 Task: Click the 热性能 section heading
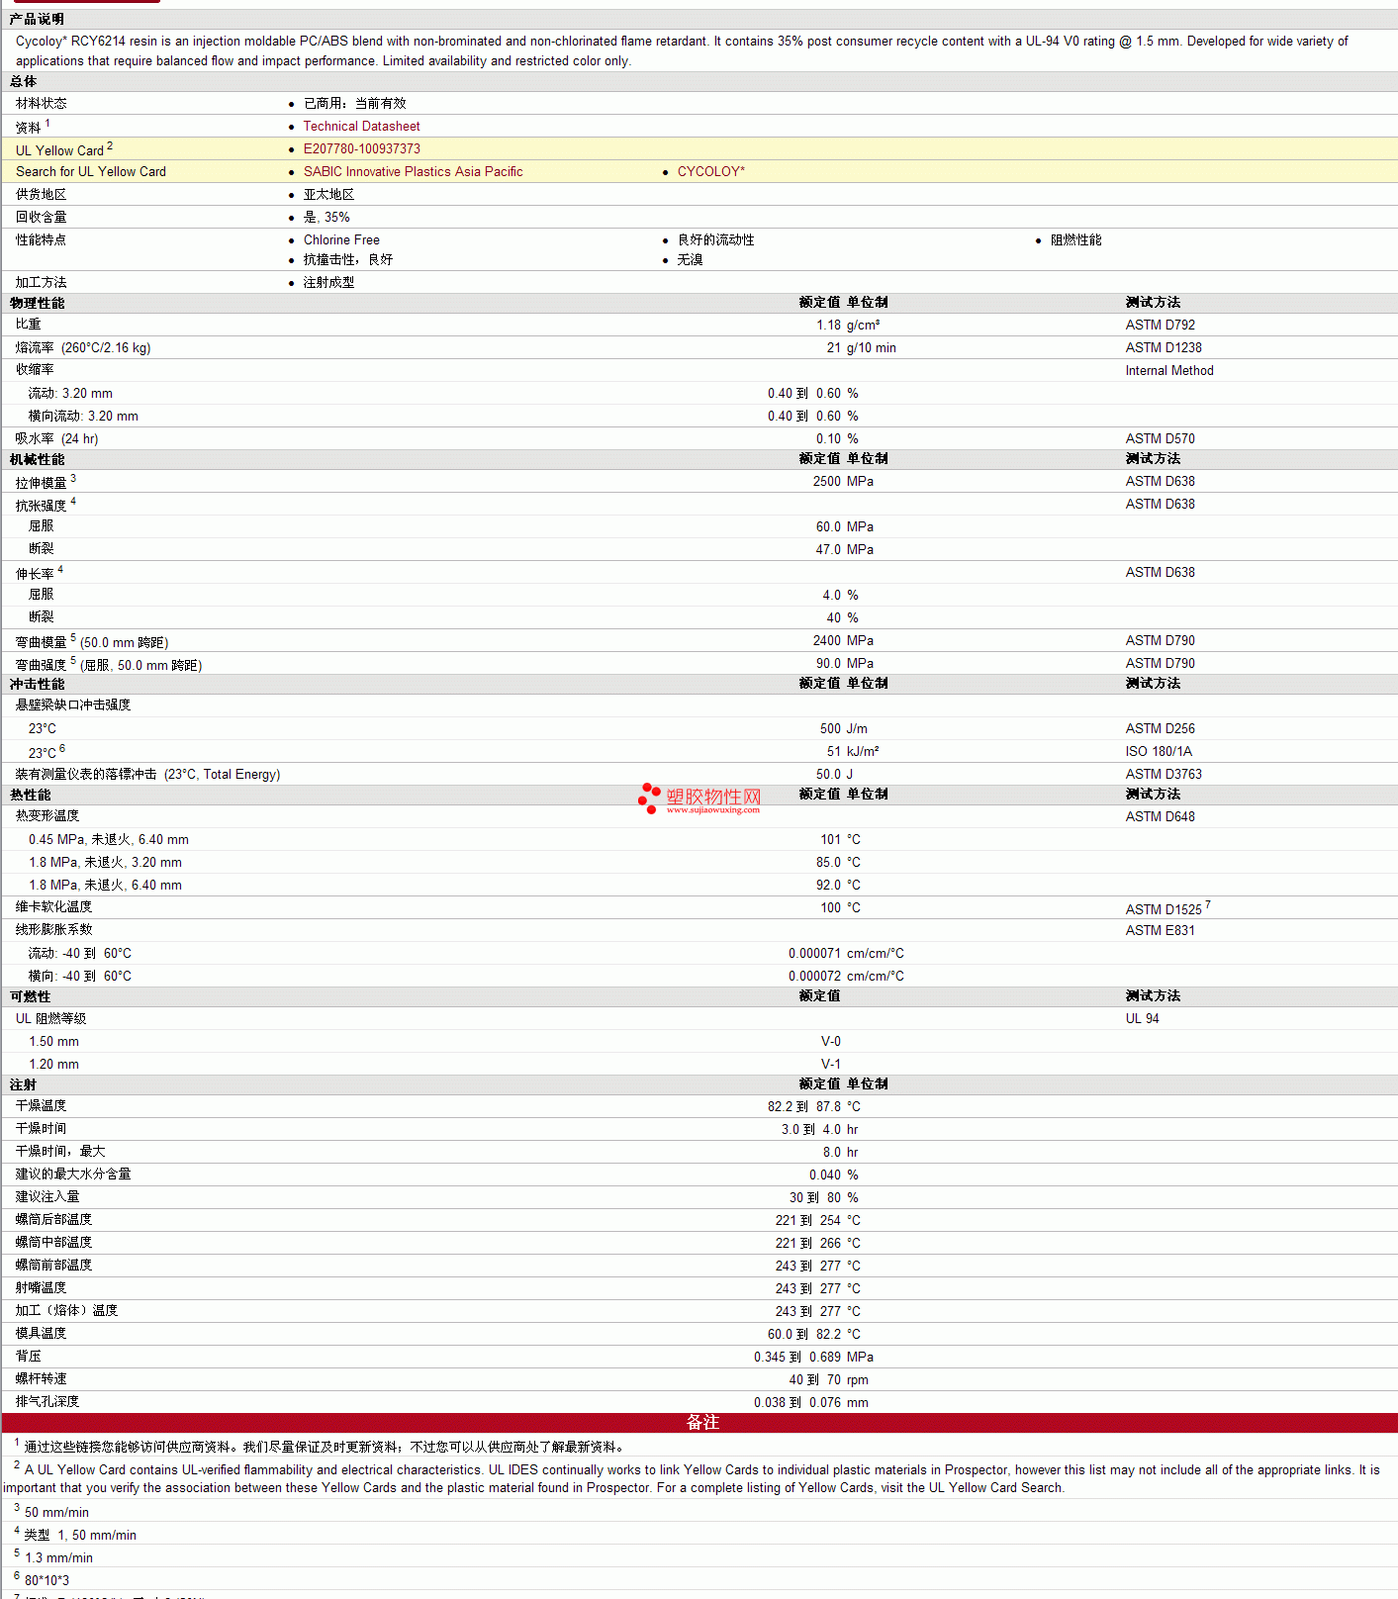point(30,795)
